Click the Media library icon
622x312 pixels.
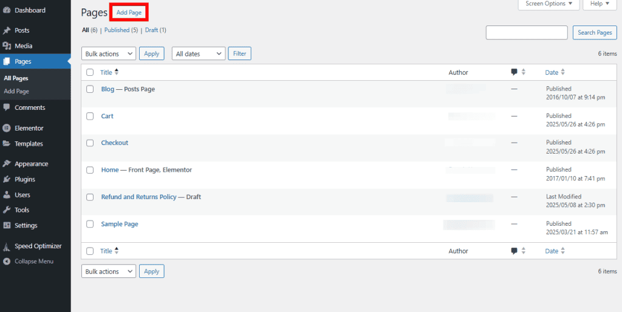point(6,46)
